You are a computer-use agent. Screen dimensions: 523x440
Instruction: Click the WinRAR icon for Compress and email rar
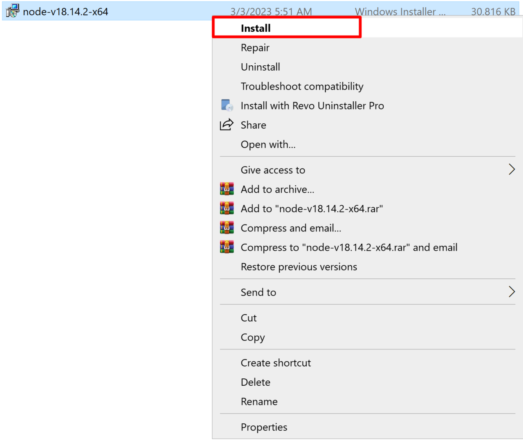pos(227,247)
